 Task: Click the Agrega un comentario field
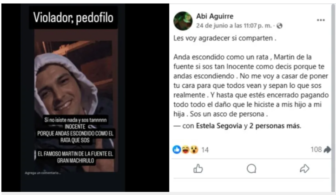43,173
